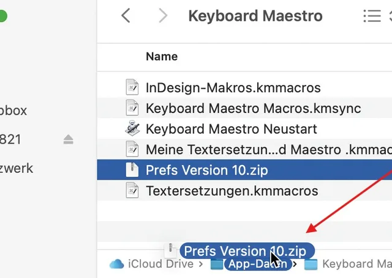Click Keyboard Maestro folder in path bar
Image resolution: width=392 pixels, height=278 pixels.
click(x=356, y=264)
